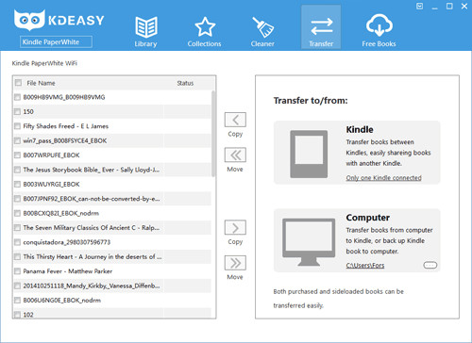The height and width of the screenshot is (343, 472).
Task: Click the Kindle transfer option heading
Action: [360, 129]
